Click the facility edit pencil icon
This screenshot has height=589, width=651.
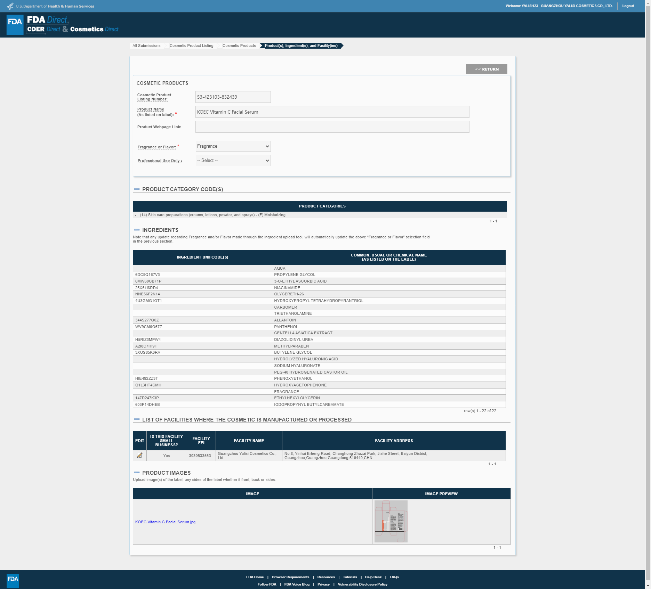tap(139, 455)
